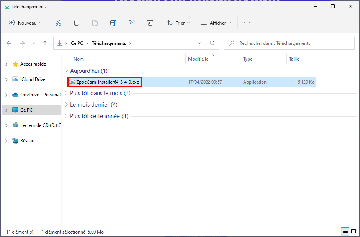Click the Cut scissors icon
The height and width of the screenshot is (237, 360).
(x=58, y=23)
